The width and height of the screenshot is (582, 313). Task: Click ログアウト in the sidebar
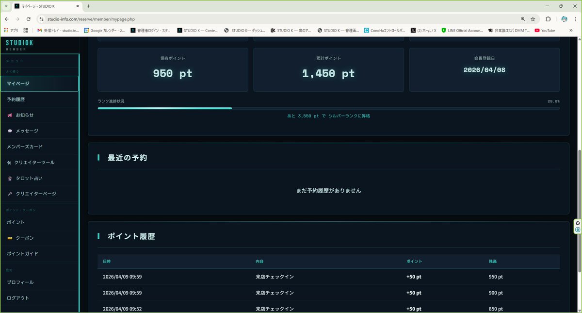39,298
